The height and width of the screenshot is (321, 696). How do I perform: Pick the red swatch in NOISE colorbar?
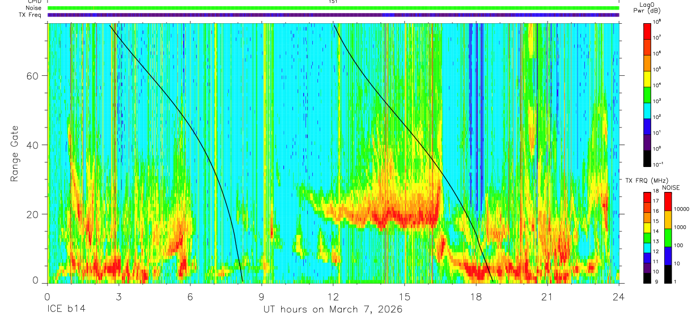pos(668,202)
